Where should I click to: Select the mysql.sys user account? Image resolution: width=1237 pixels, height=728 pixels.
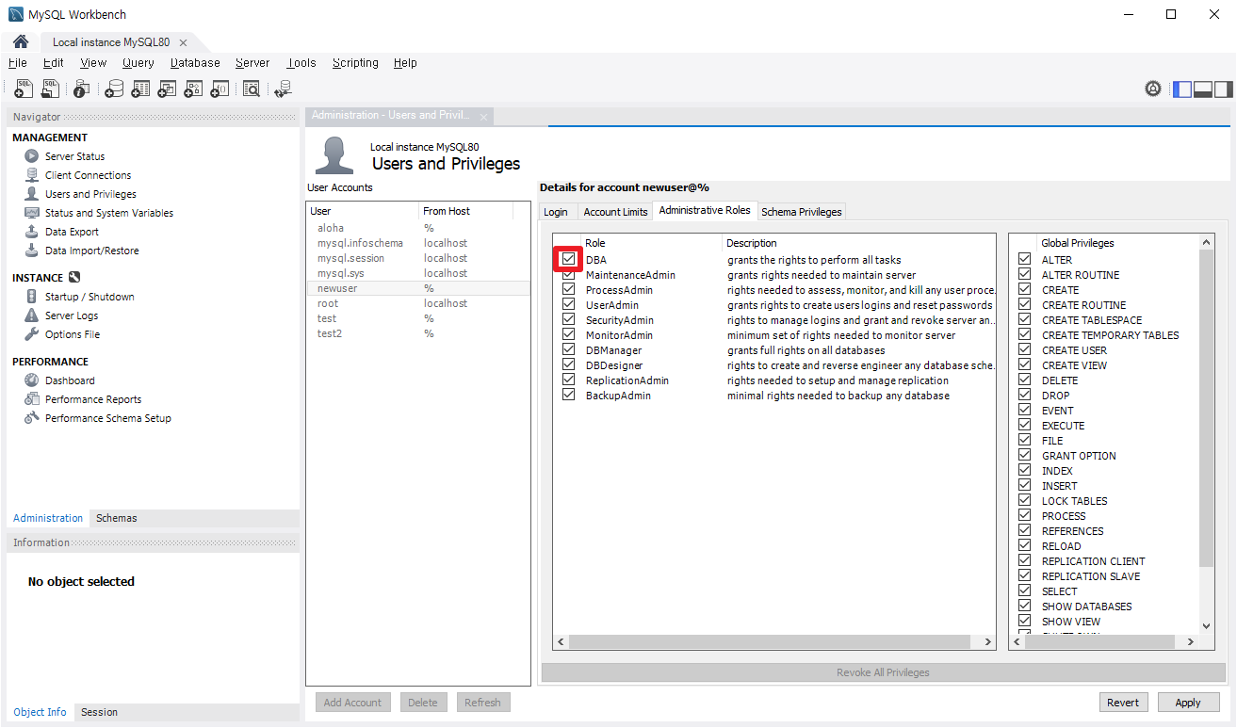click(418, 273)
